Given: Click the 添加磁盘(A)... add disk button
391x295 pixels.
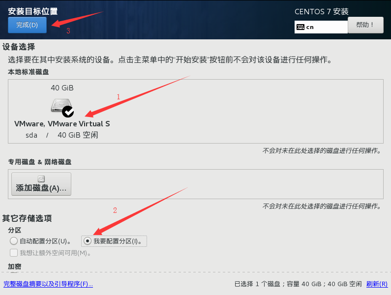Looking at the screenshot, I should [41, 184].
